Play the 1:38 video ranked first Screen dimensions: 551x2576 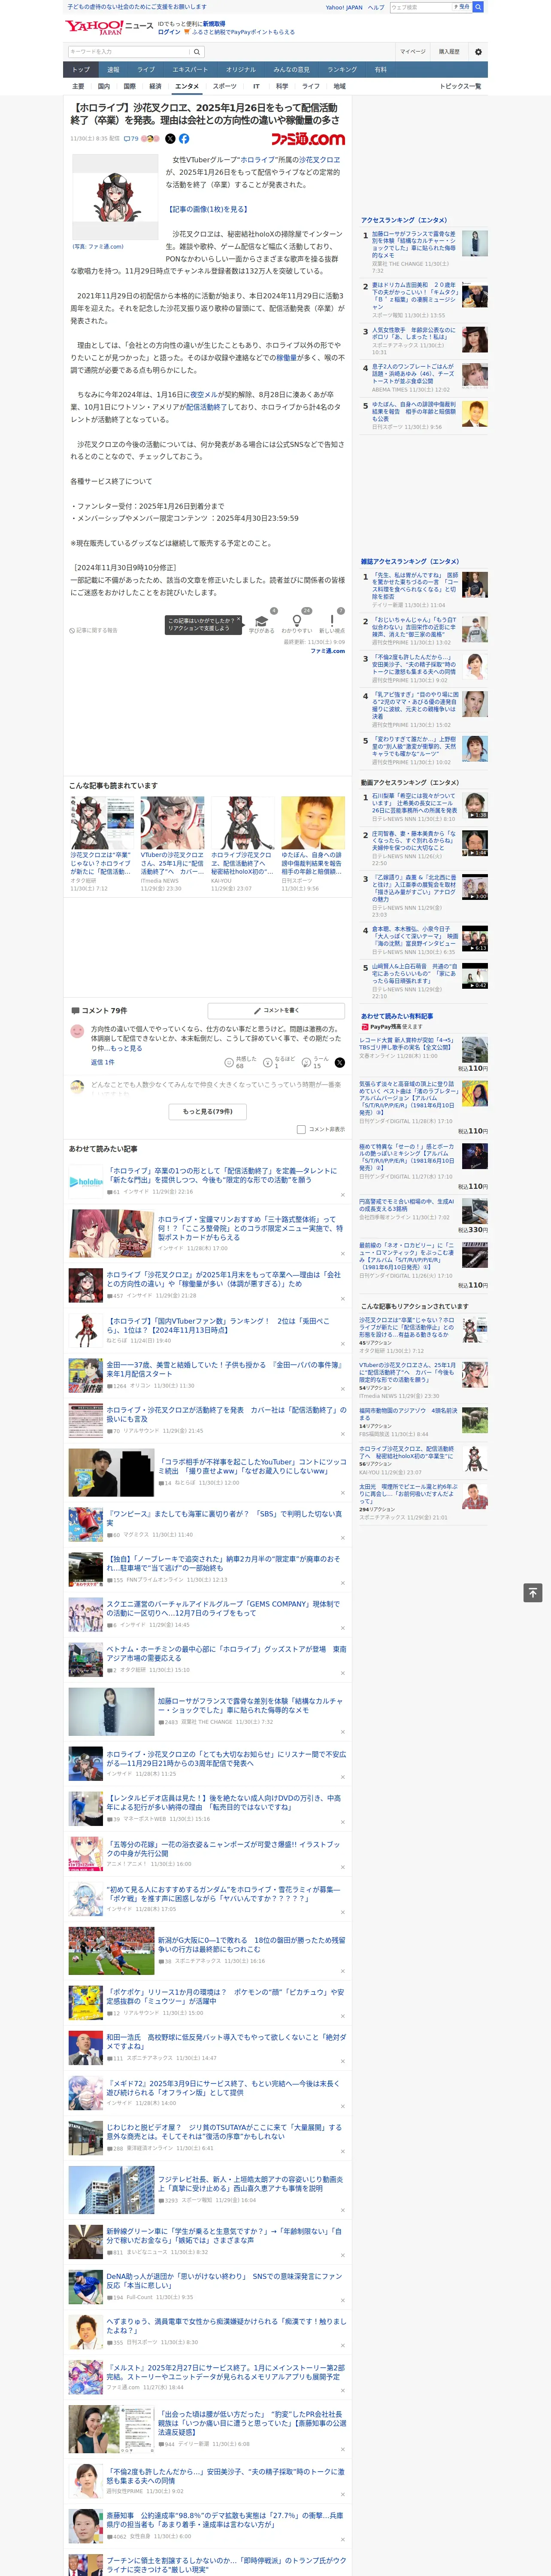pyautogui.click(x=475, y=806)
